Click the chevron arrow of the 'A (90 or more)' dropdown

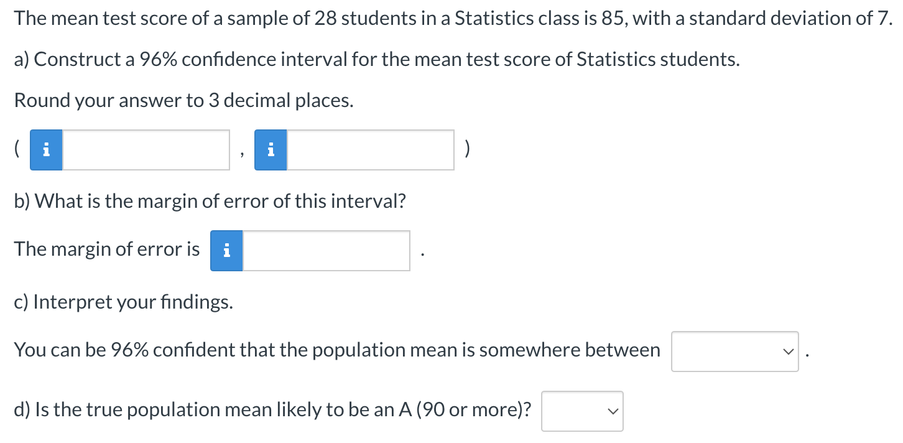tap(613, 411)
